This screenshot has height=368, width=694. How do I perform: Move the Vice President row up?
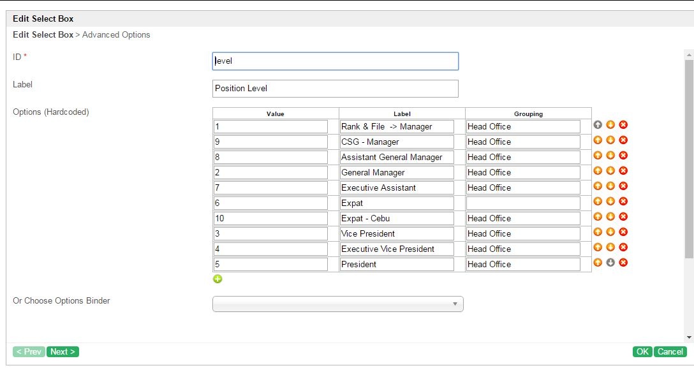(x=598, y=232)
